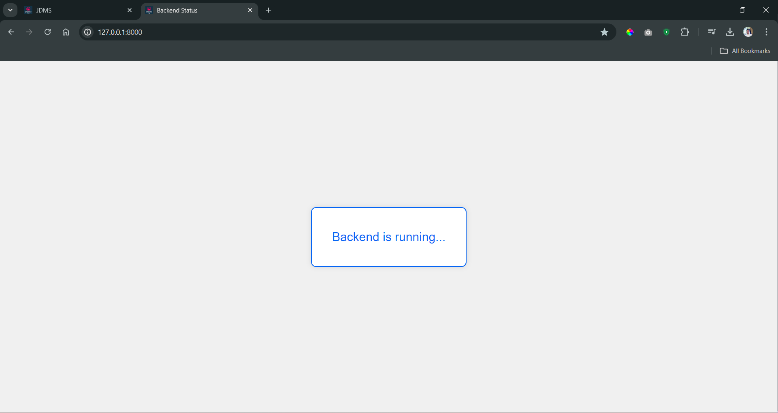
Task: Close the browser window
Action: [766, 10]
